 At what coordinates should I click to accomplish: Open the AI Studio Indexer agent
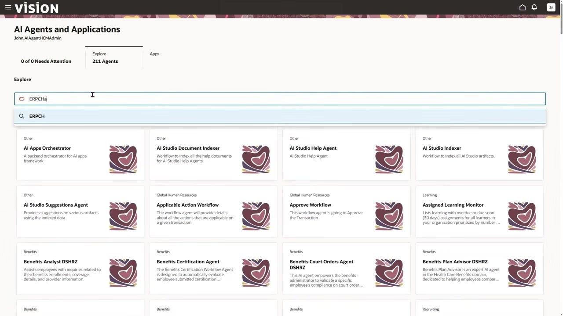click(x=442, y=148)
